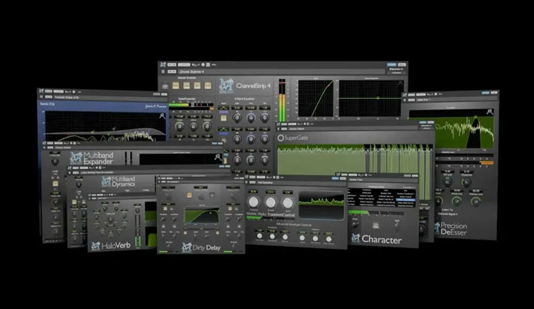This screenshot has height=309, width=534.
Task: Toggle the yellow center button at Dirty Delay's top
Action: 189,195
